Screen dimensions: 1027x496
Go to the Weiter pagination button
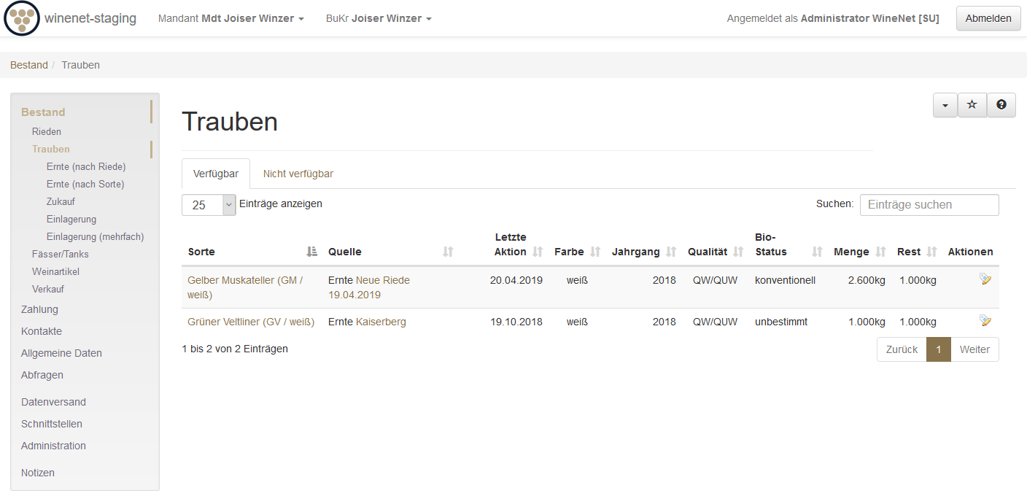[x=974, y=349]
